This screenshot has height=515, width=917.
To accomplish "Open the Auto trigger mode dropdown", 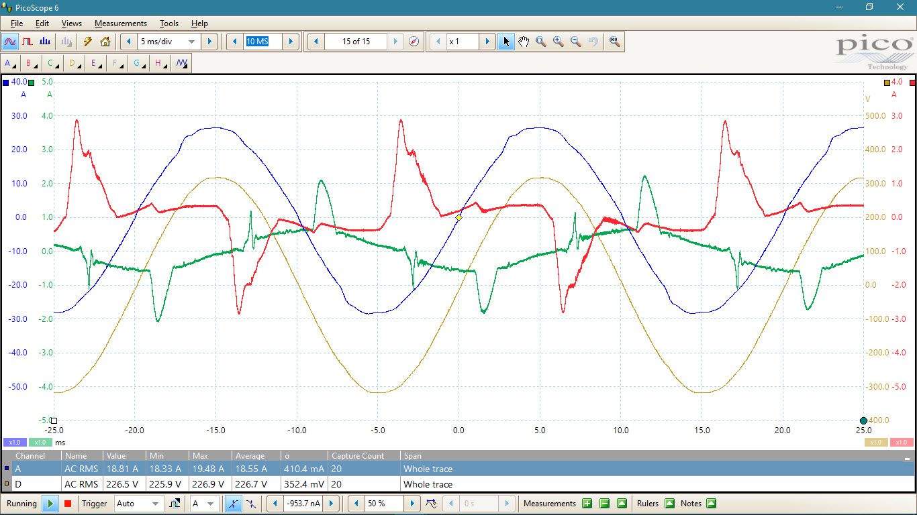I will 156,504.
